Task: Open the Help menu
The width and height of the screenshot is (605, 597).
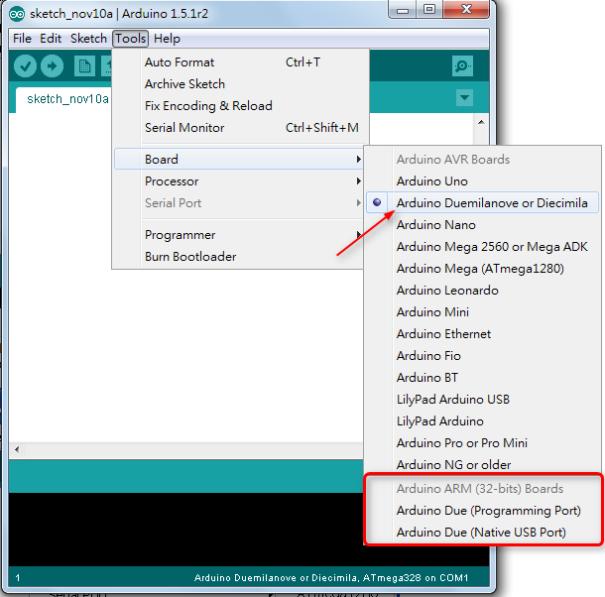Action: (x=167, y=39)
